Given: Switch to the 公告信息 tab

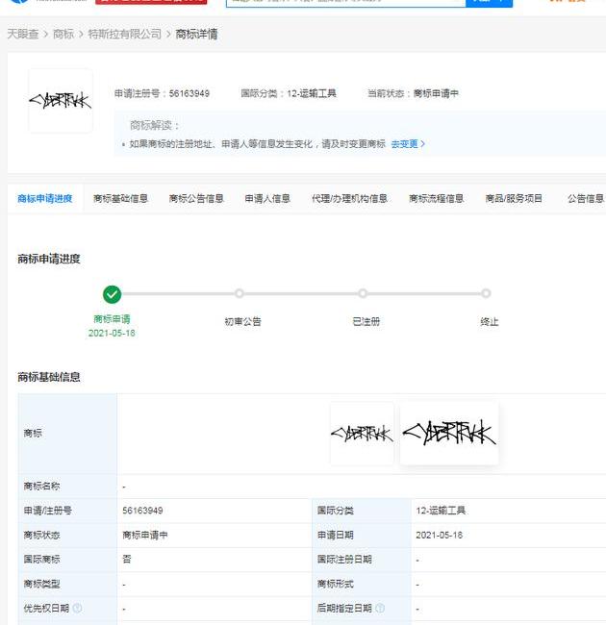Looking at the screenshot, I should (585, 198).
